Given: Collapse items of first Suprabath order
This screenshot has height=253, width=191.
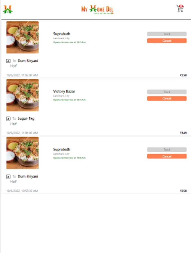Looking at the screenshot, I should pos(8,61).
